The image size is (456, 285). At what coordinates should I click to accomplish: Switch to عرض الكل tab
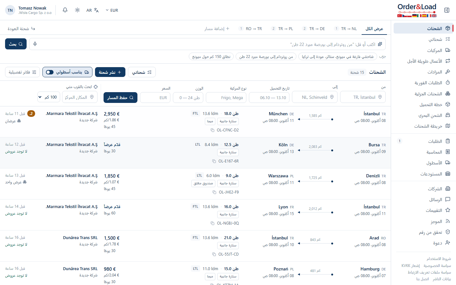374,28
